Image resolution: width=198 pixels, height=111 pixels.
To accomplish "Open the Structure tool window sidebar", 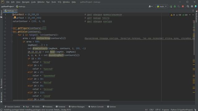I will pyautogui.click(x=1, y=83).
